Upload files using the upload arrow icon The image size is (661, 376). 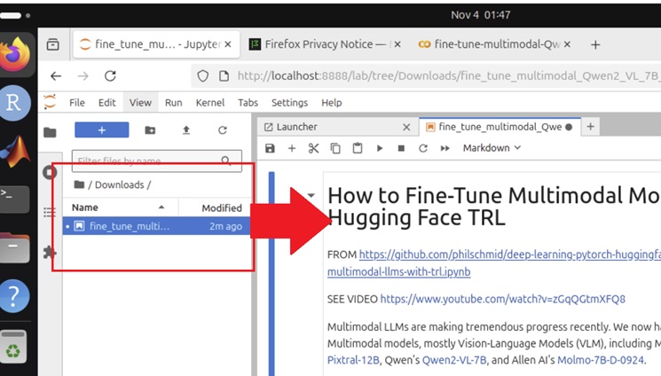tap(186, 130)
